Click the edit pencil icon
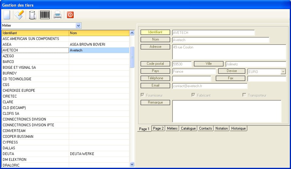Viewport: 291px width, 169px height. (x=19, y=15)
